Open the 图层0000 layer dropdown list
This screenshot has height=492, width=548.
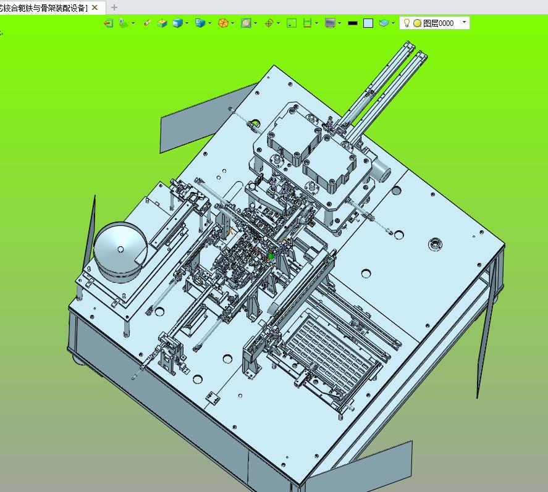[x=465, y=22]
